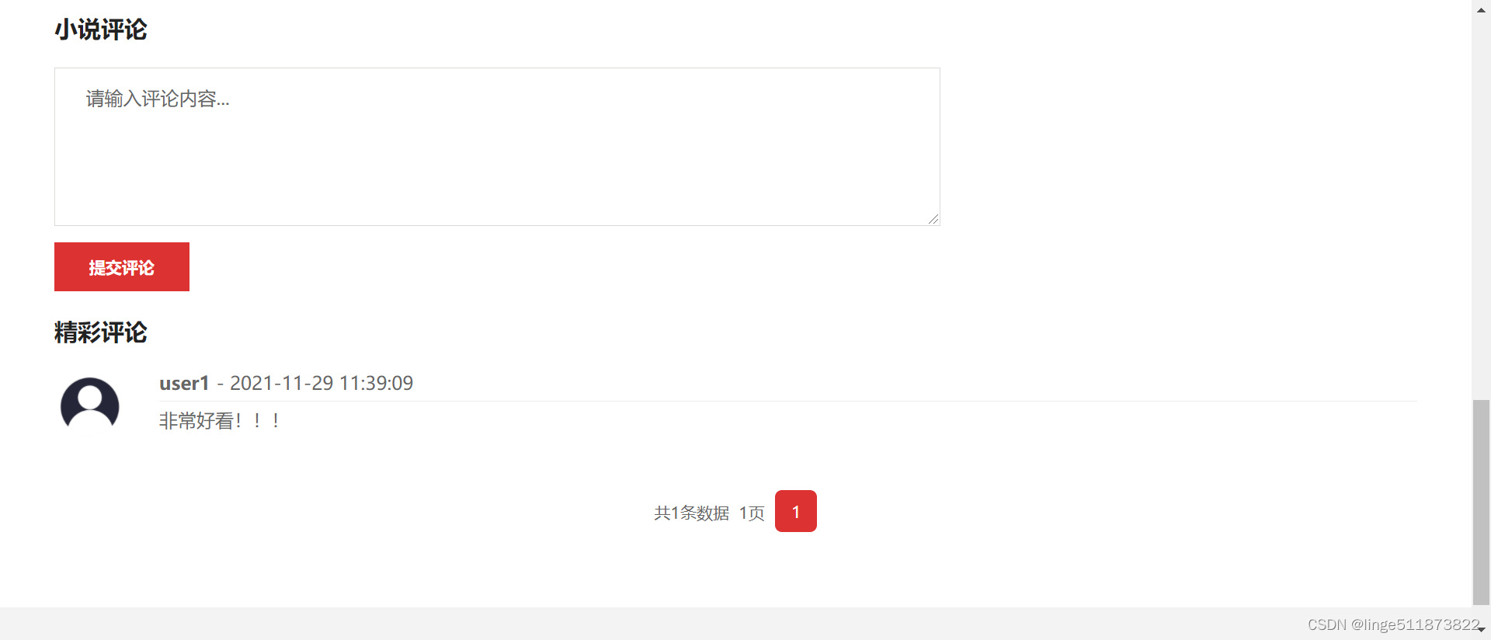Click the 小说评论 heading

[x=101, y=30]
